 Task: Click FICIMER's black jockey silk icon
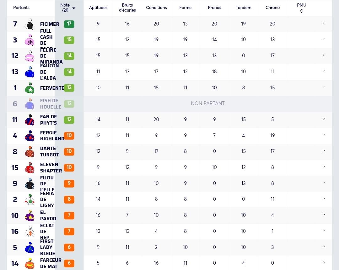(x=30, y=24)
